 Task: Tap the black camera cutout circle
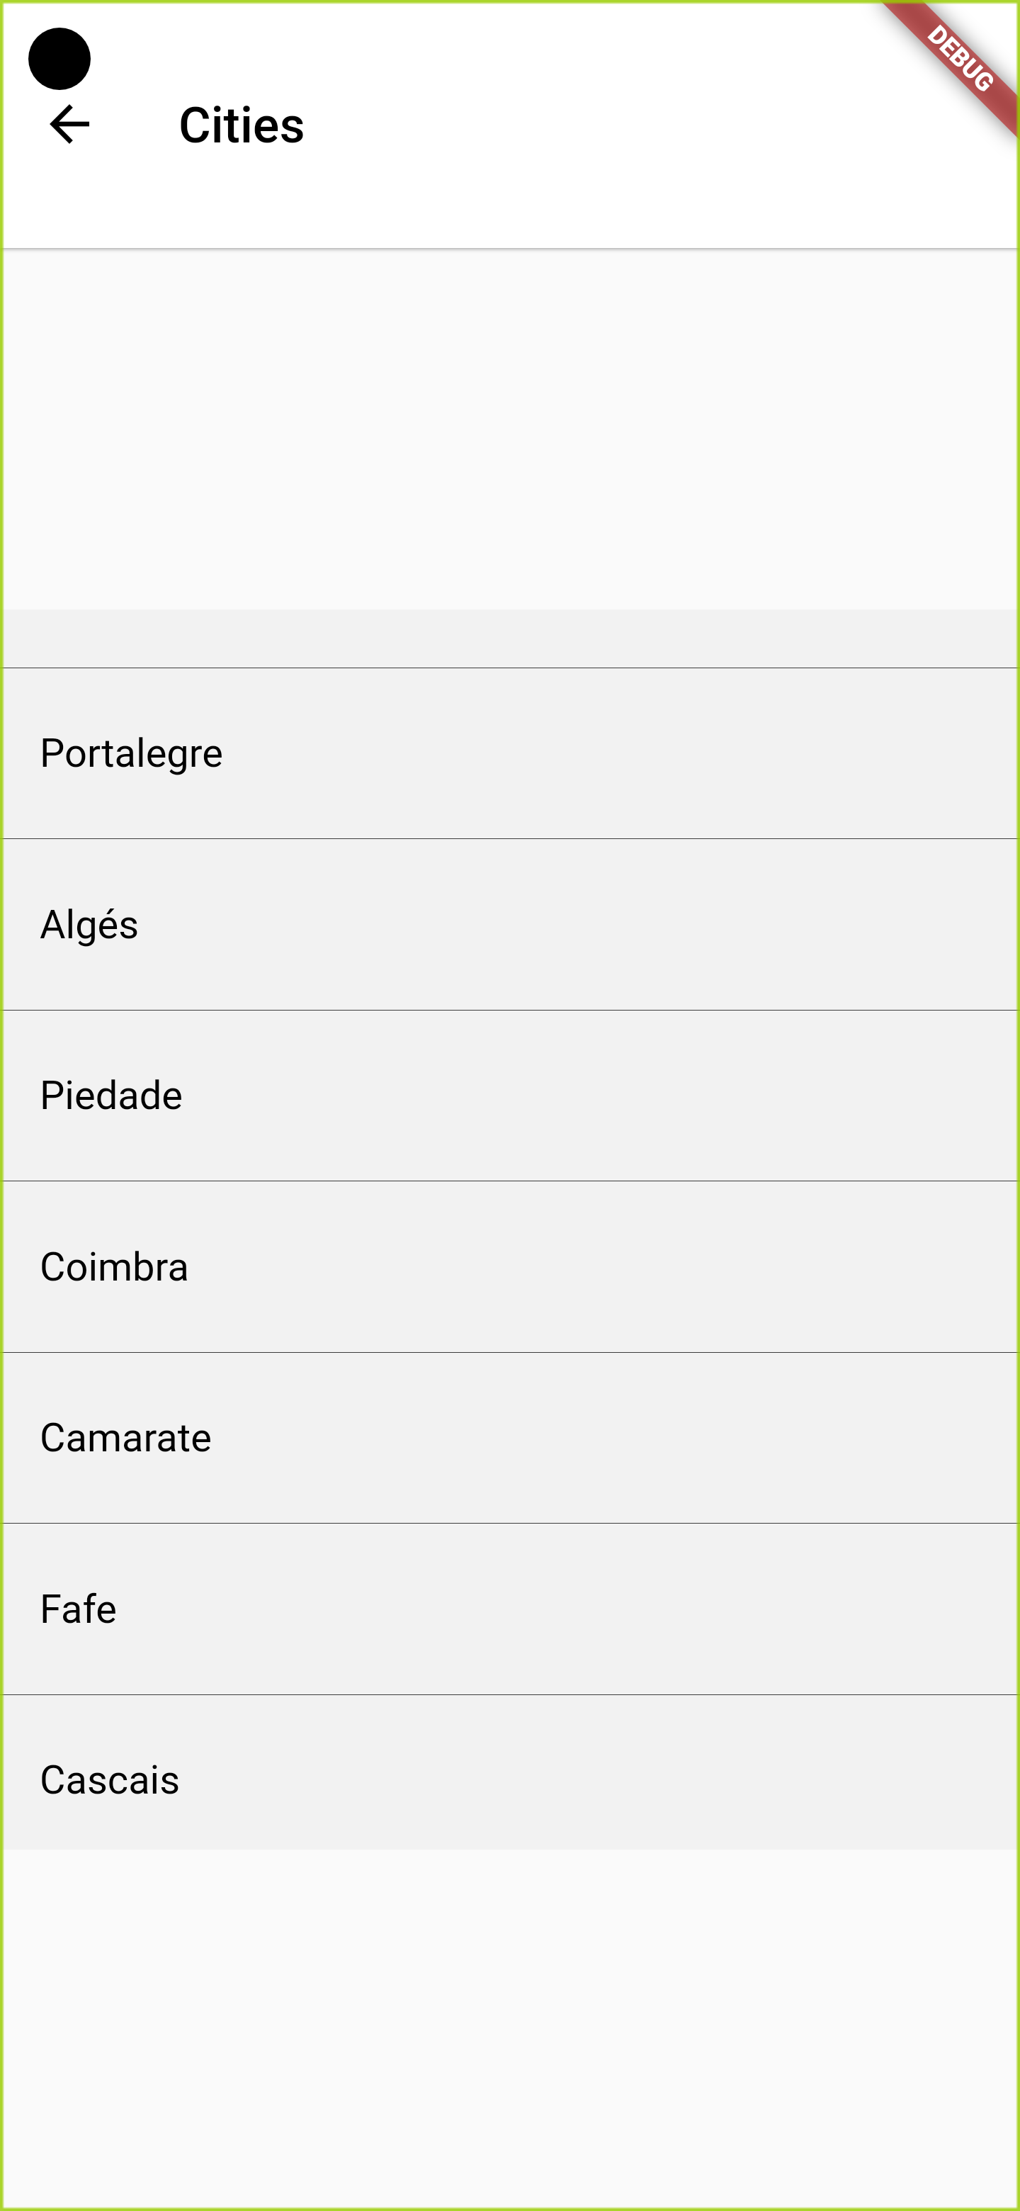pyautogui.click(x=59, y=58)
